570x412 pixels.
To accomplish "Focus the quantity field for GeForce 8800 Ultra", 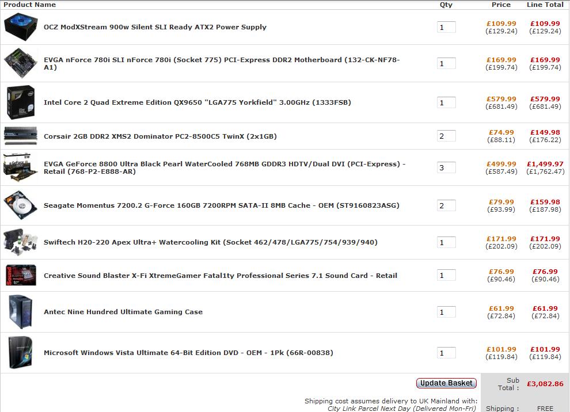I will (x=446, y=167).
